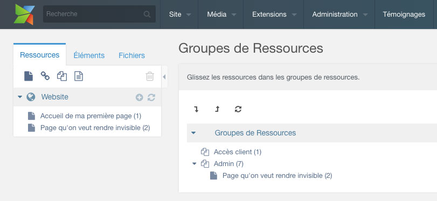Click the Glissez les ressources instruction text
This screenshot has height=201, width=437.
coord(273,77)
